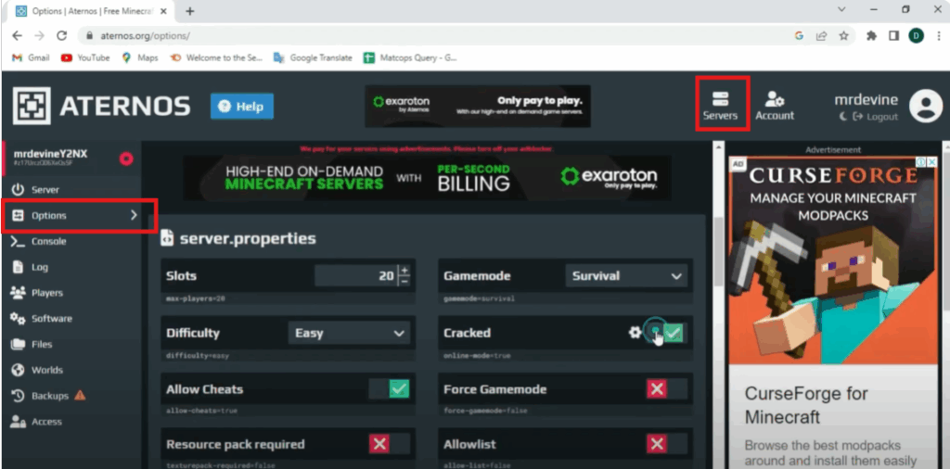Screen dimensions: 950x469
Task: Expand the Options menu arrow
Action: pos(134,215)
